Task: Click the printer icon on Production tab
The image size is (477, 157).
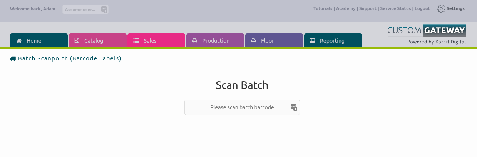Action: click(195, 41)
